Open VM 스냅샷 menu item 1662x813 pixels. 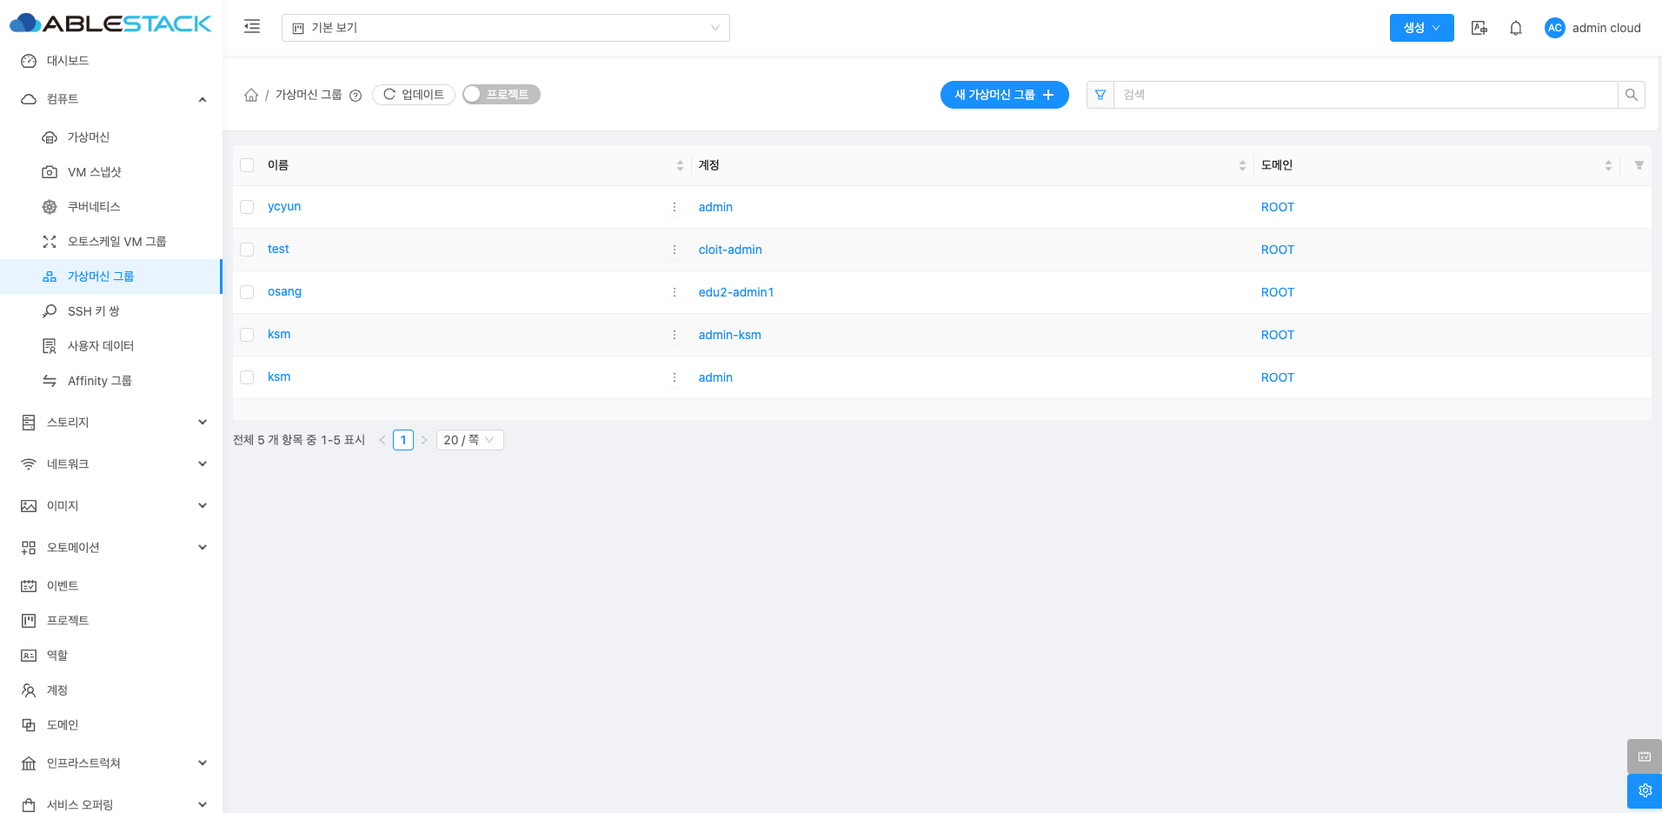(x=111, y=172)
